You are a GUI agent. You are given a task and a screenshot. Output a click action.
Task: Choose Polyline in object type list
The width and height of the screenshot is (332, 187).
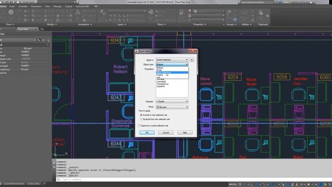[172, 75]
